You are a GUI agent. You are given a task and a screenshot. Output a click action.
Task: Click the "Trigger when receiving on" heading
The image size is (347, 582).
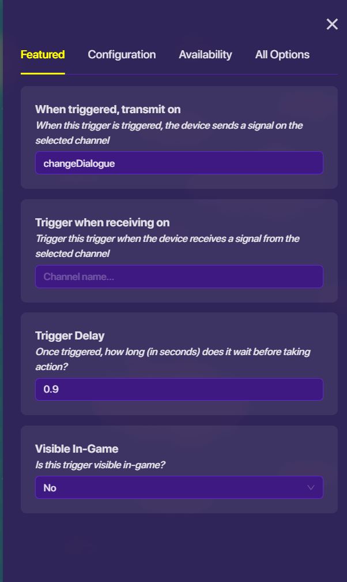[102, 222]
